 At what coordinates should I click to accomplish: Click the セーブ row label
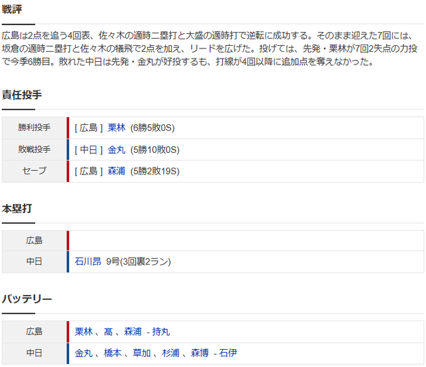pyautogui.click(x=34, y=171)
